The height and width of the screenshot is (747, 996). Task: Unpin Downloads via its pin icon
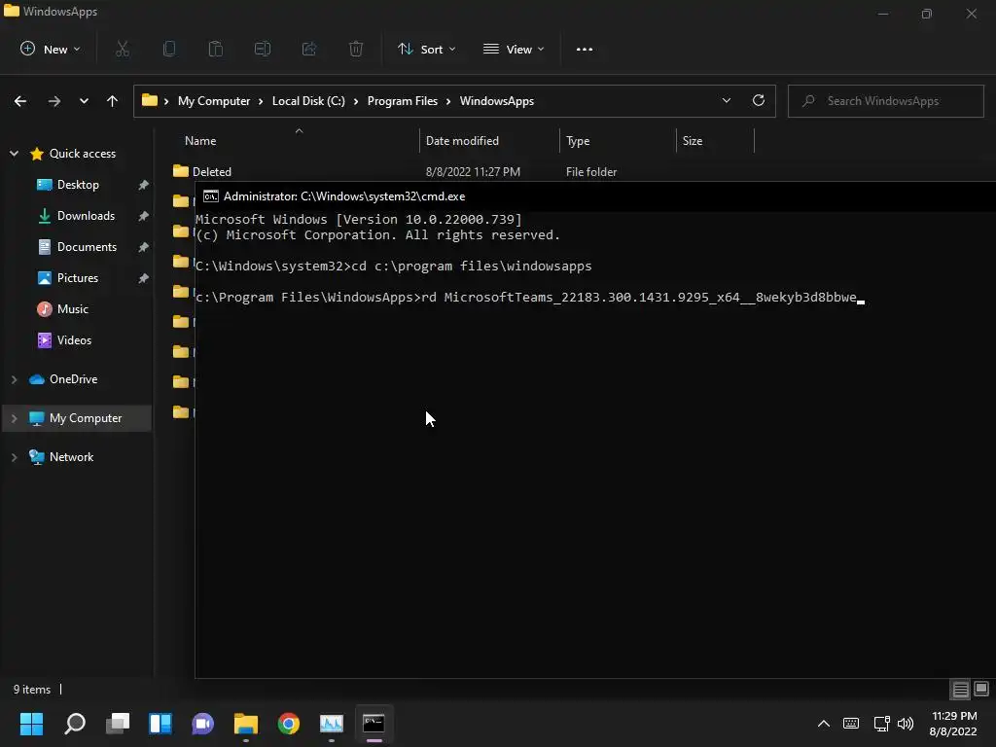(144, 216)
